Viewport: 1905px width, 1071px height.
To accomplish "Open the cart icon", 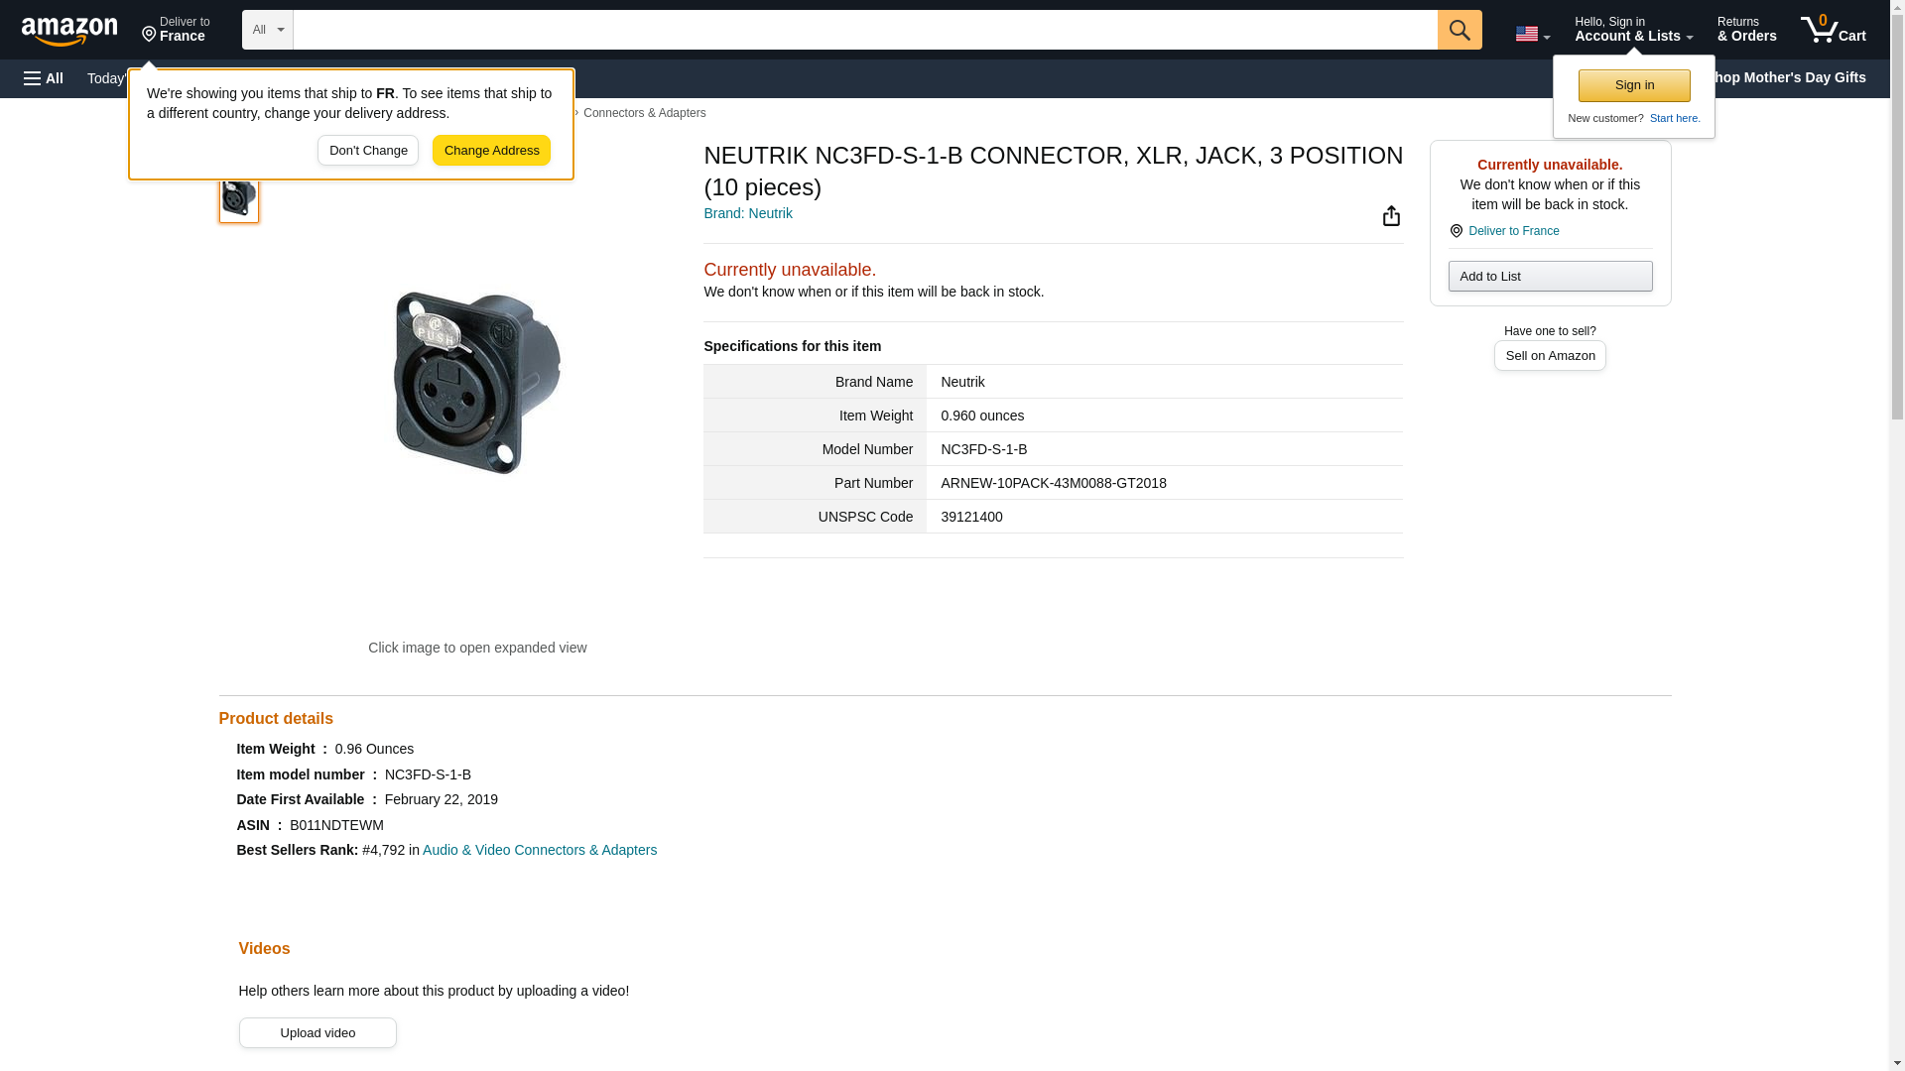I will [x=1833, y=30].
